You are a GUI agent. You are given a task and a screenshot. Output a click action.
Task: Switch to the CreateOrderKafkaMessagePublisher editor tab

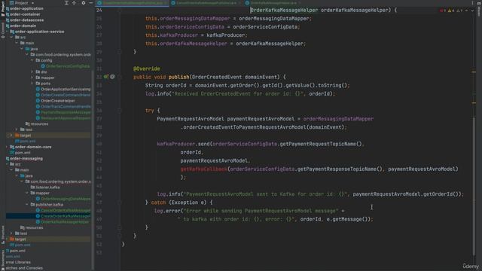pos(133,3)
